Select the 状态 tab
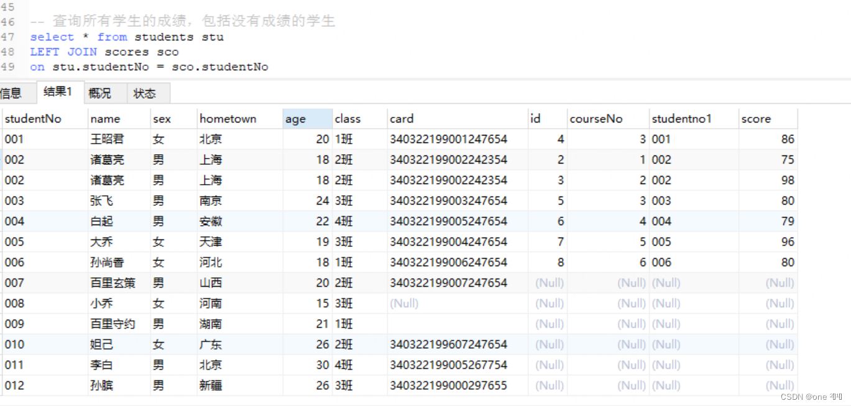Viewport: 851px width, 406px height. coord(145,93)
